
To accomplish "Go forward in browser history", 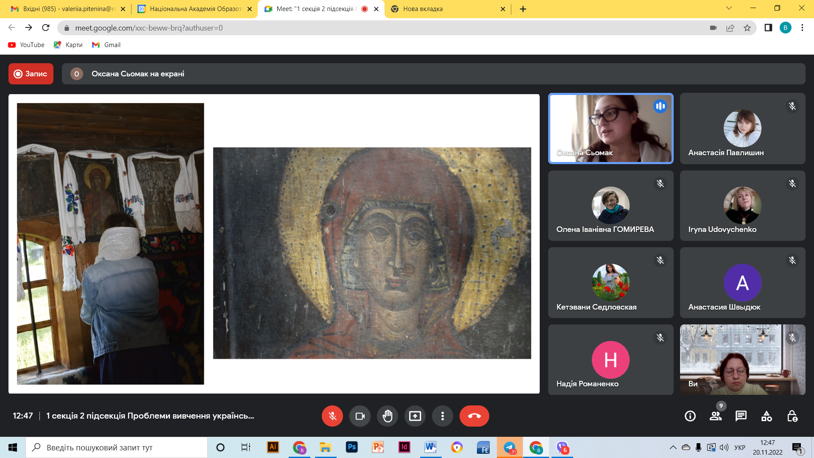I will (29, 28).
